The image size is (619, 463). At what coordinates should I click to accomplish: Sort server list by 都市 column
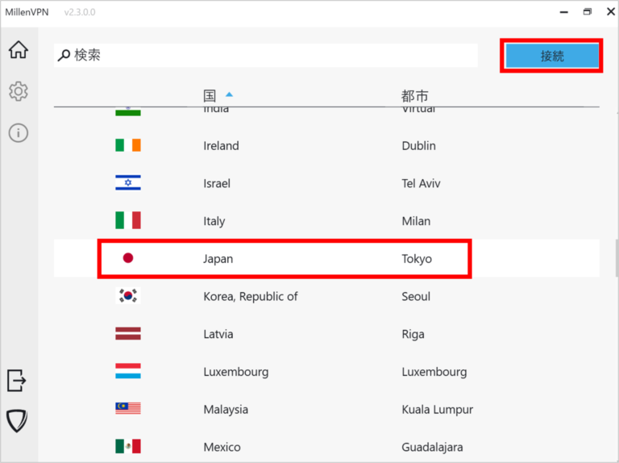pos(414,96)
